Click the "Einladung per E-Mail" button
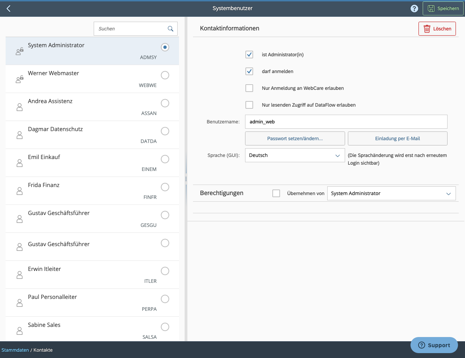Screen dimensions: 465x358 398,138
